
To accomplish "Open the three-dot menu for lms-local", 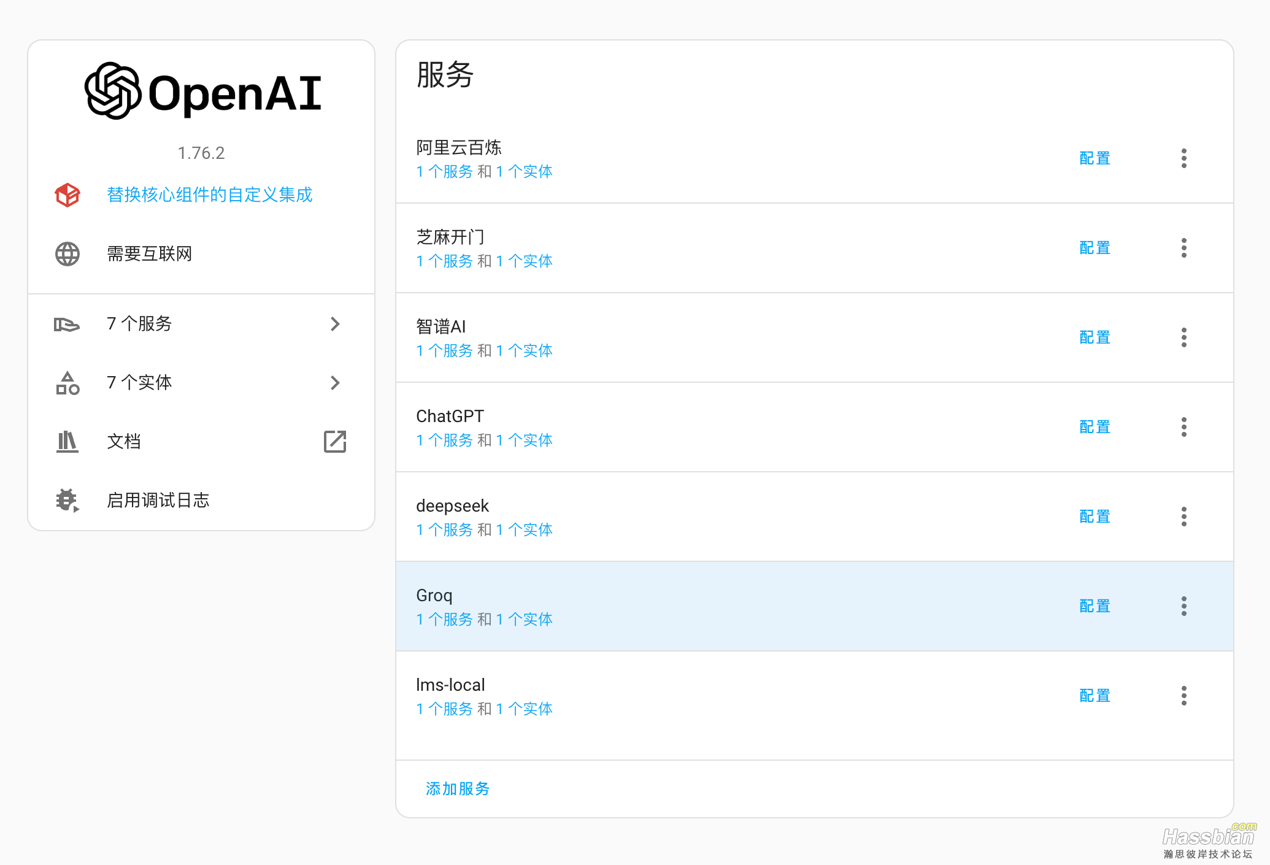I will (x=1183, y=696).
